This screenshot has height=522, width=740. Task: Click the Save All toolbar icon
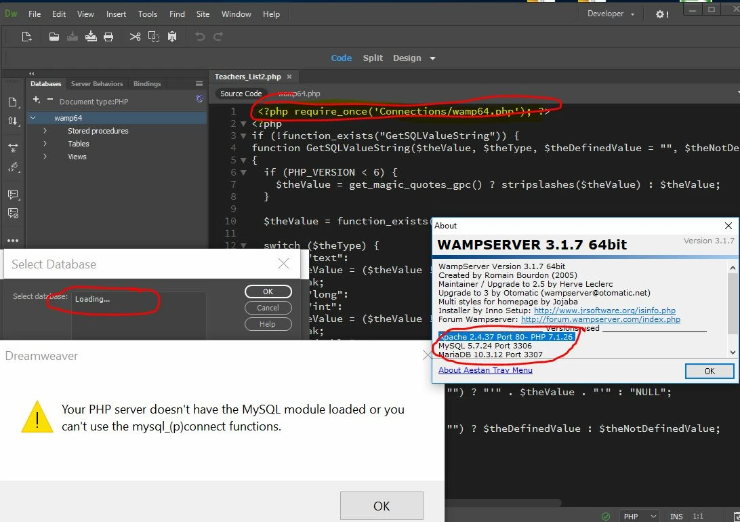(91, 37)
